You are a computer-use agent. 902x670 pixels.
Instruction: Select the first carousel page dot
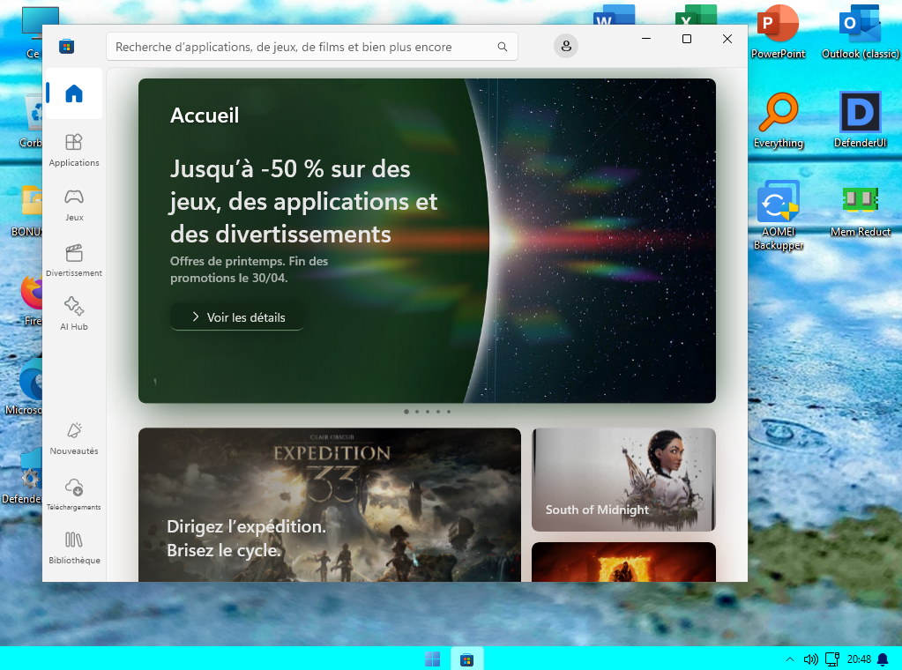406,412
